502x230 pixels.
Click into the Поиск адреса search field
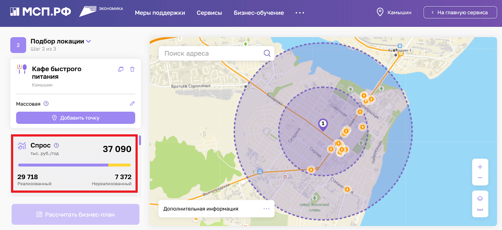point(211,54)
